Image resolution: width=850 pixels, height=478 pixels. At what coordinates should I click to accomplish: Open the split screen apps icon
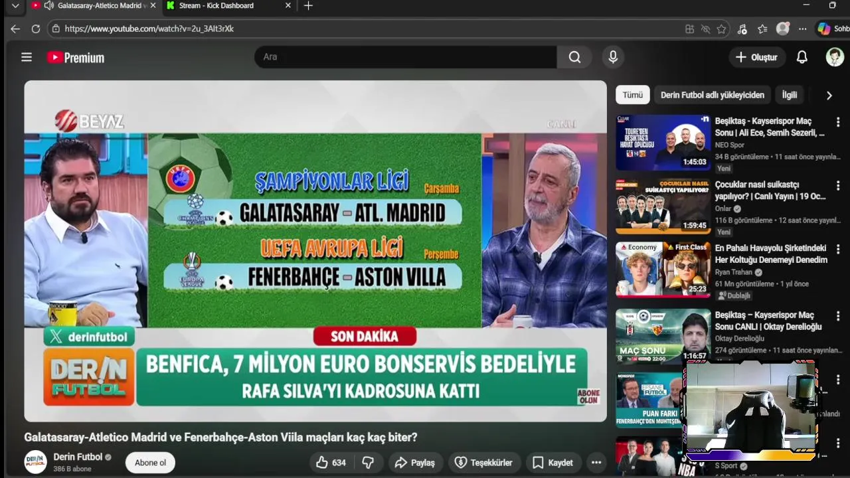(x=690, y=29)
